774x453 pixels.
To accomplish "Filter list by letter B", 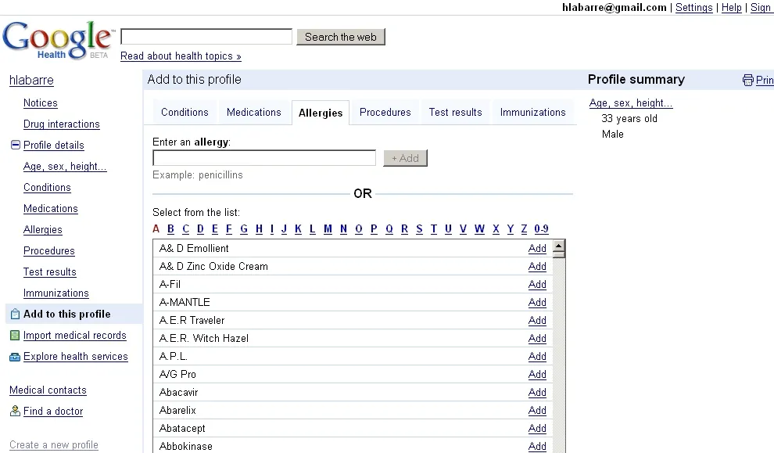I will (170, 228).
